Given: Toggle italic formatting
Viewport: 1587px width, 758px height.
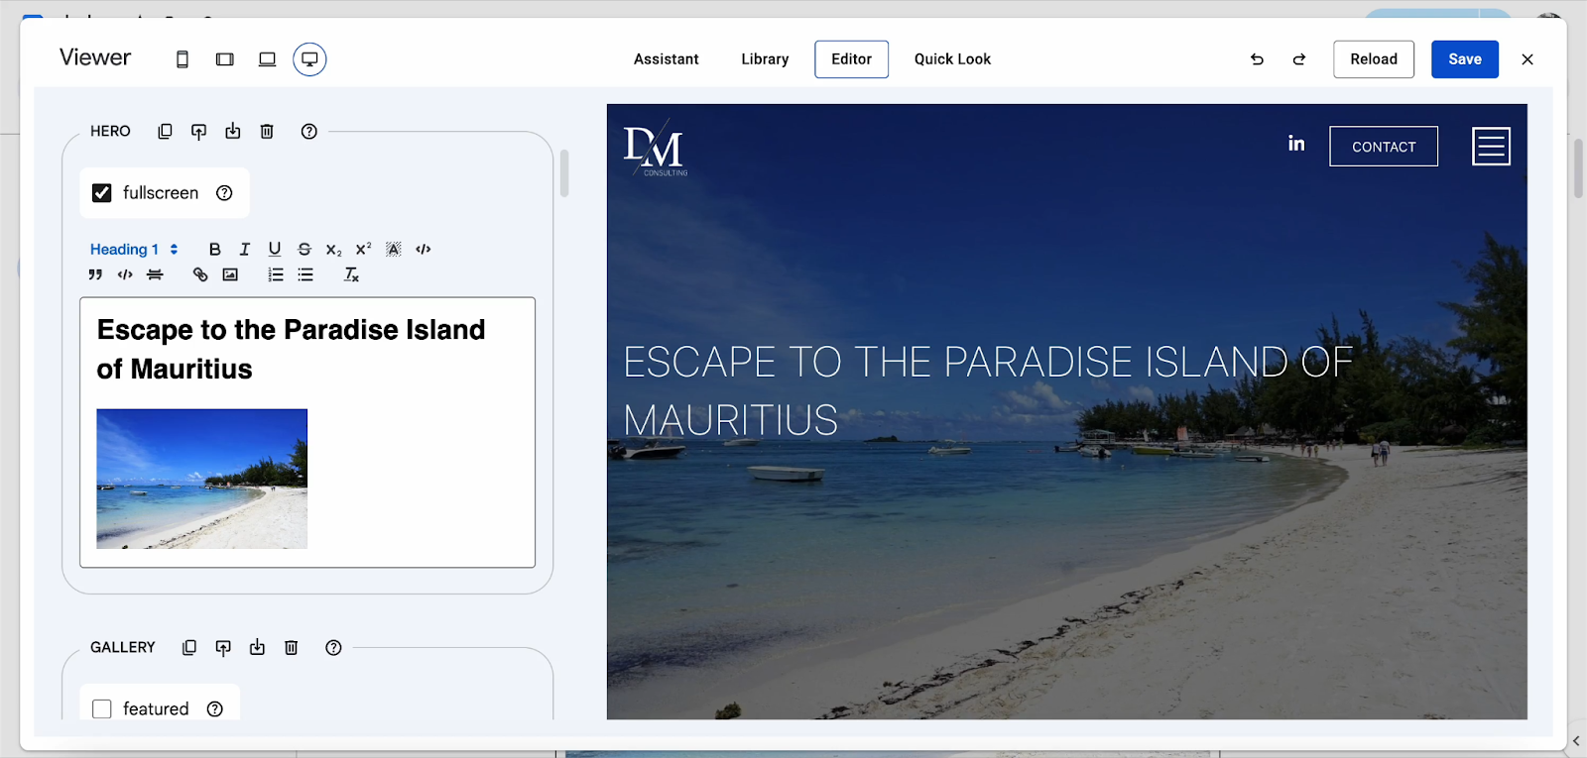Looking at the screenshot, I should click(x=245, y=250).
